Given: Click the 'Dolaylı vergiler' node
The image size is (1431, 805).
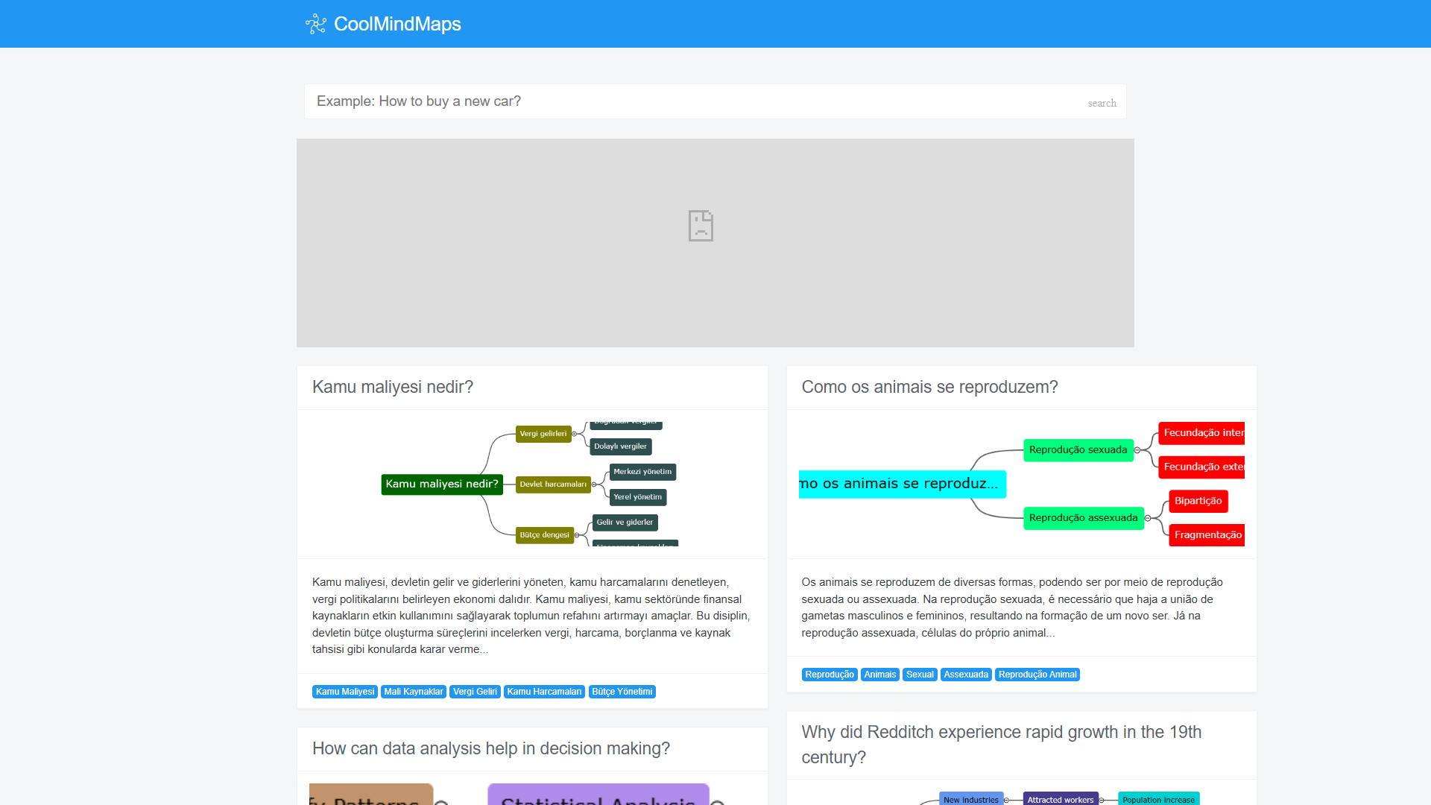Looking at the screenshot, I should pos(621,446).
